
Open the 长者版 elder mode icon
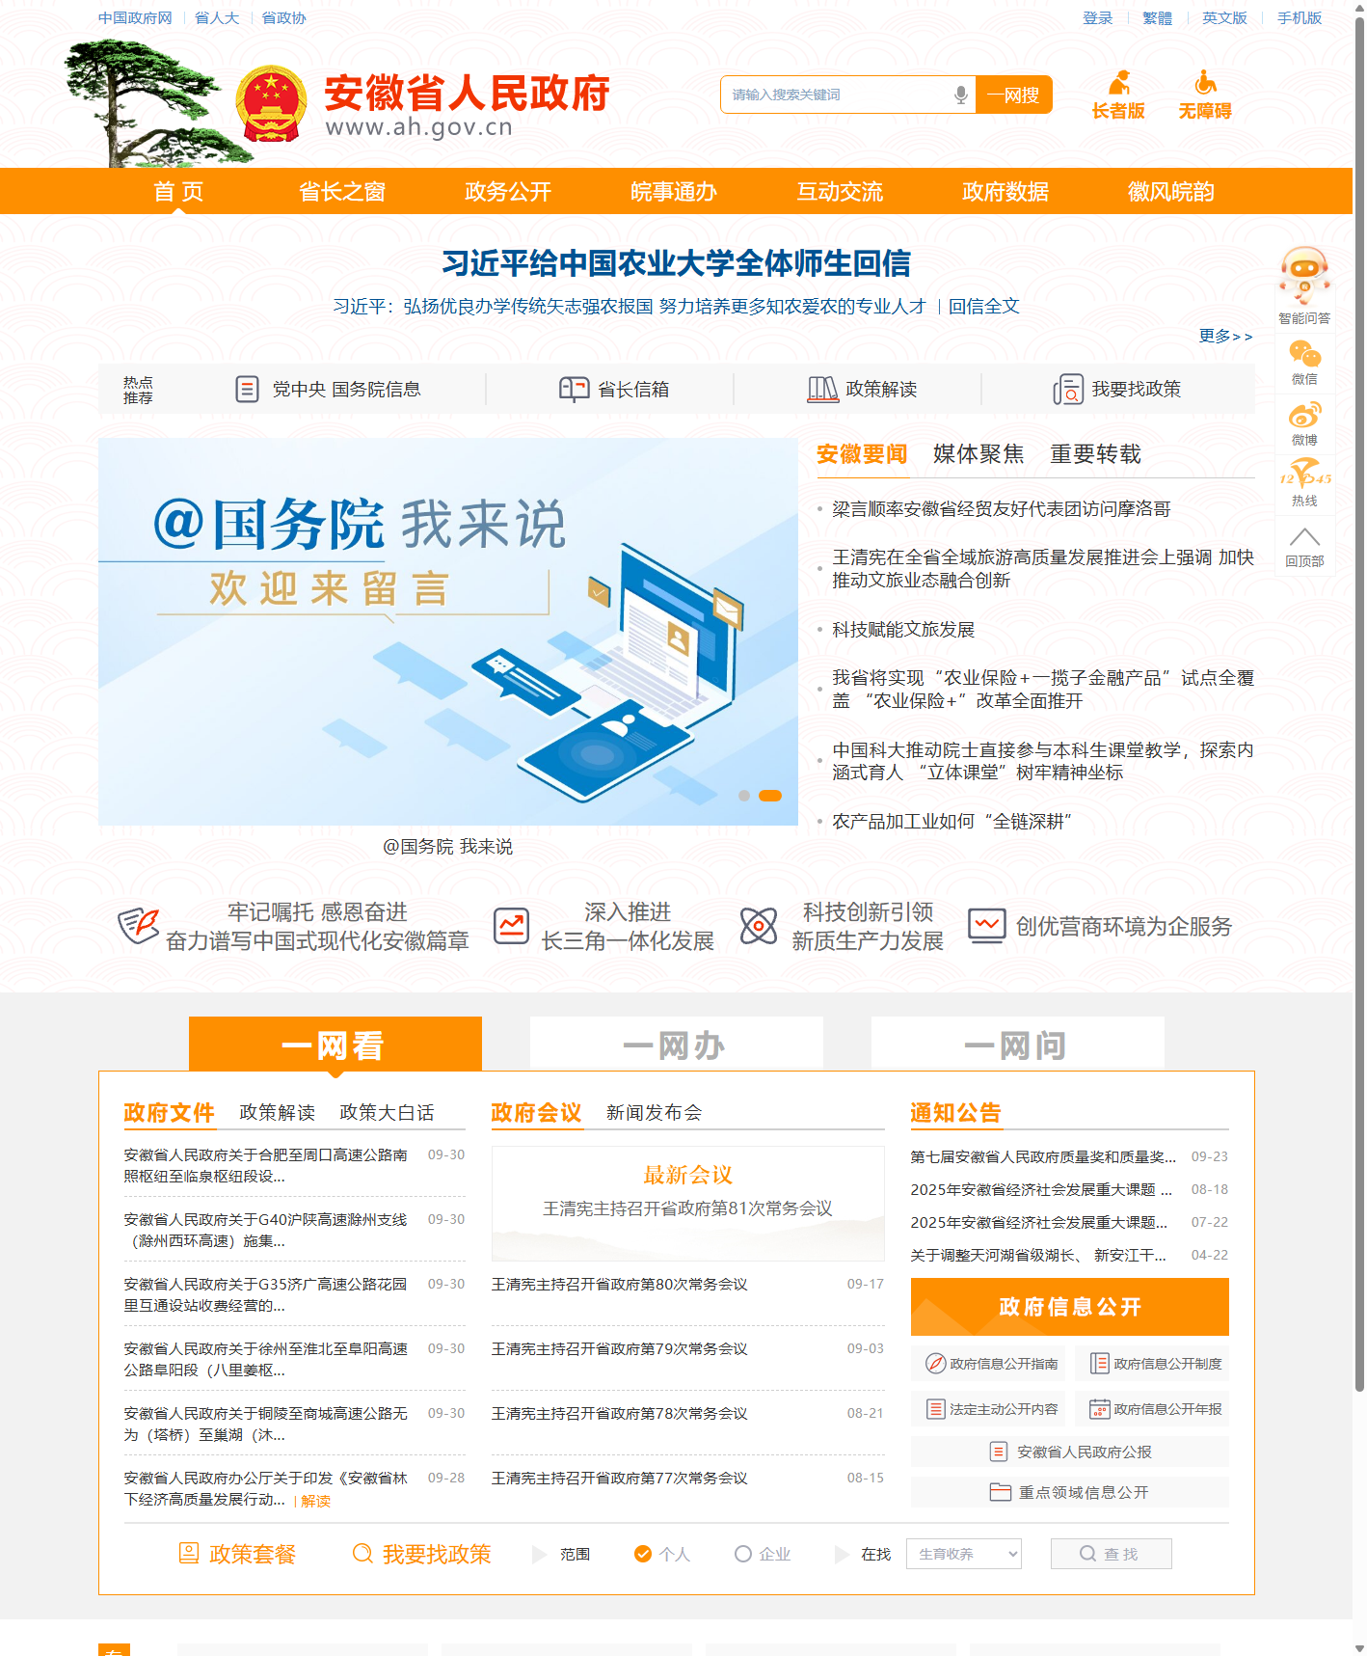pyautogui.click(x=1118, y=83)
